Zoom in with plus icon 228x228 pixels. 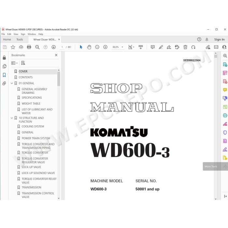(105, 47)
